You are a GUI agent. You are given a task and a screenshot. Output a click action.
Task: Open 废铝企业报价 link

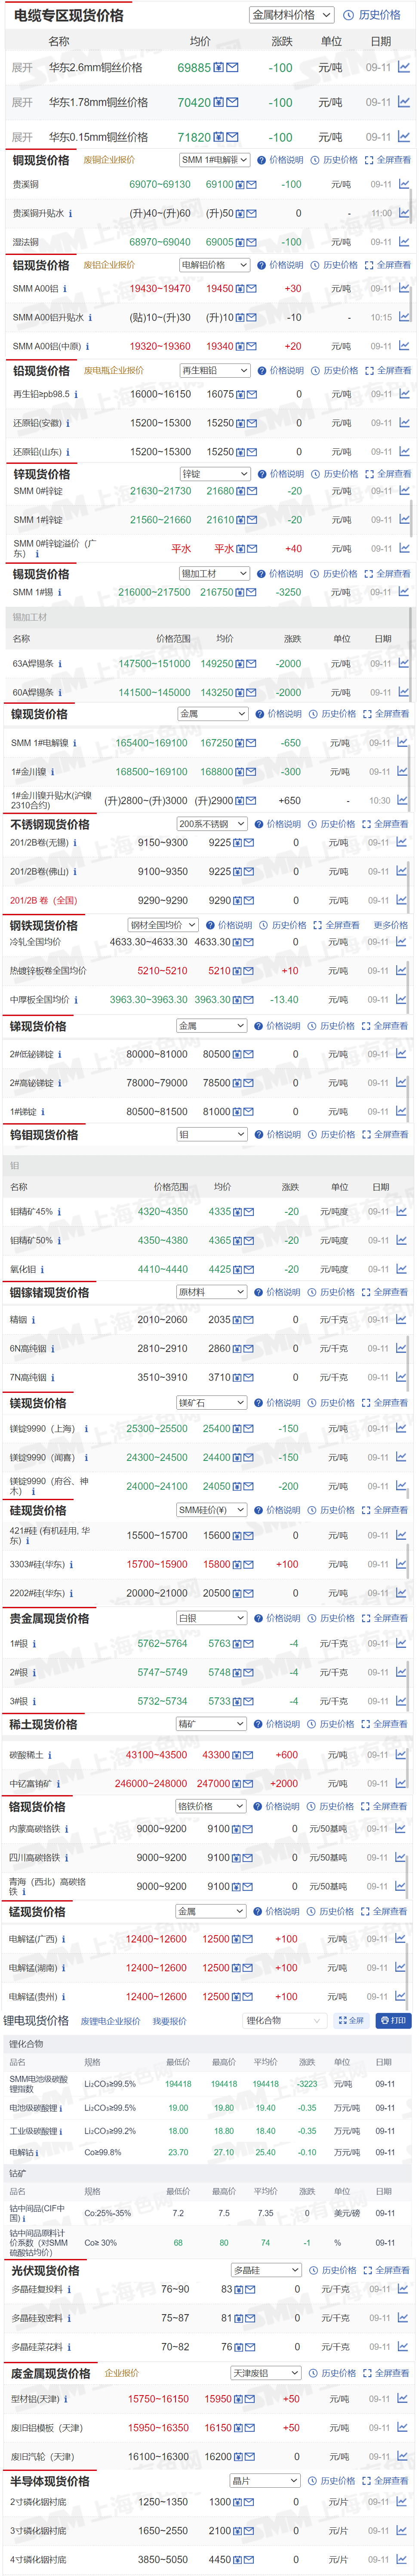(109, 265)
